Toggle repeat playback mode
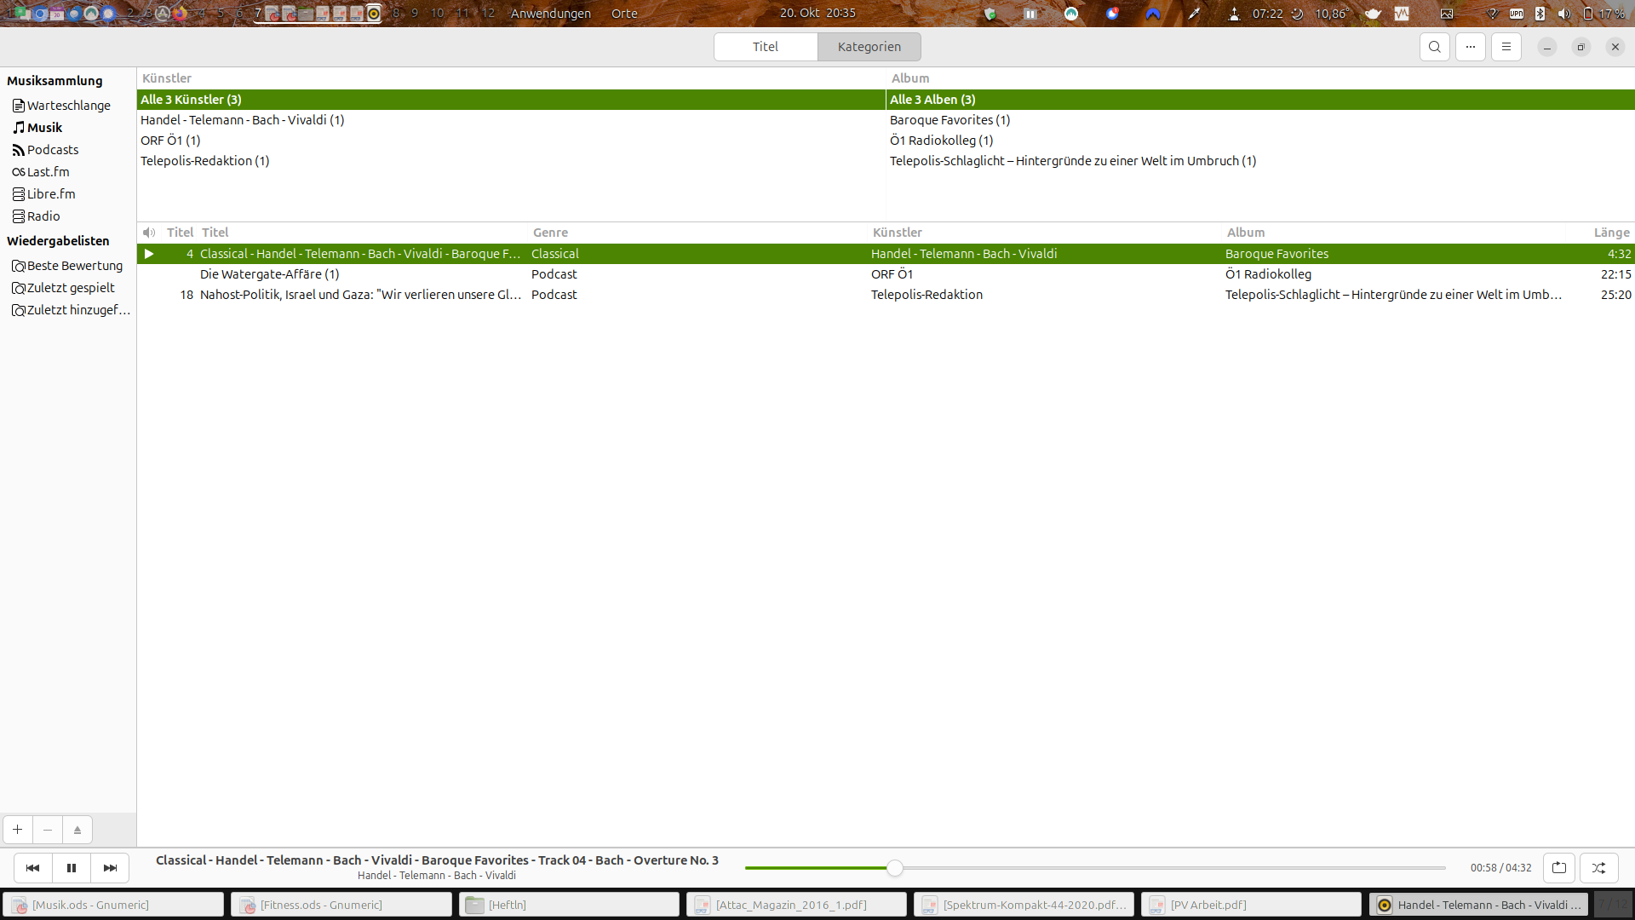This screenshot has height=920, width=1635. (1558, 868)
